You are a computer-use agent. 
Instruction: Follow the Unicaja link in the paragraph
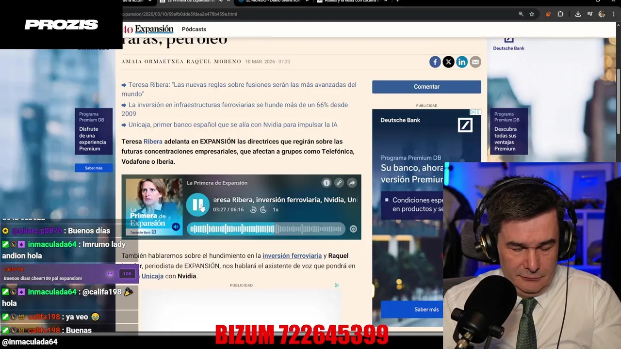(152, 276)
